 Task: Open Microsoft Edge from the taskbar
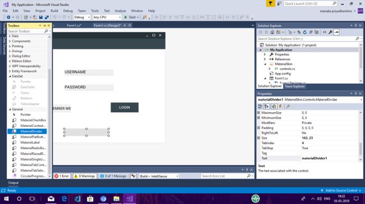(x=64, y=198)
